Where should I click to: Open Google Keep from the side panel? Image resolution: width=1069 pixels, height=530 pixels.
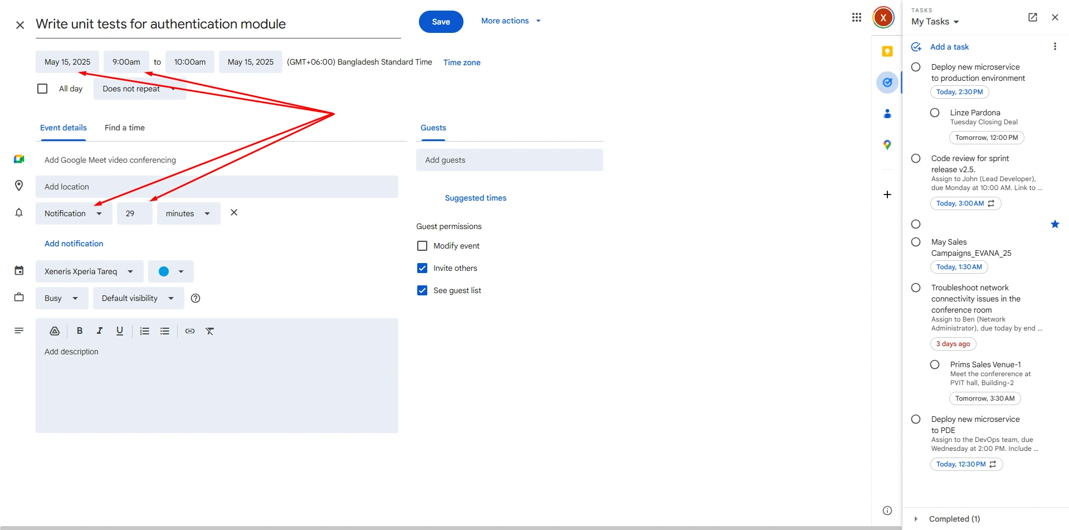pos(887,51)
